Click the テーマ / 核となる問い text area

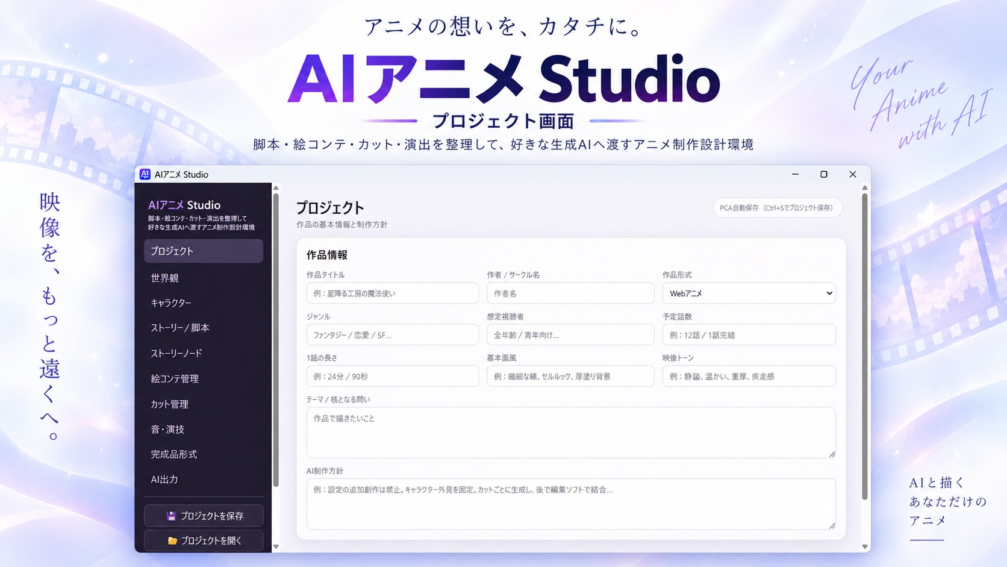571,433
